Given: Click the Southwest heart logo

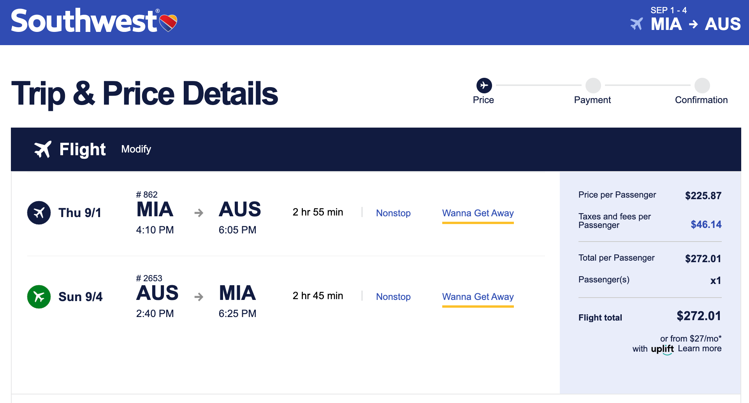Looking at the screenshot, I should (x=169, y=23).
